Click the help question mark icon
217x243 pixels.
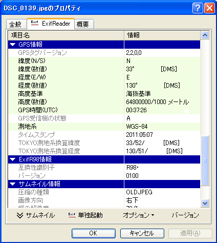[x=198, y=8]
